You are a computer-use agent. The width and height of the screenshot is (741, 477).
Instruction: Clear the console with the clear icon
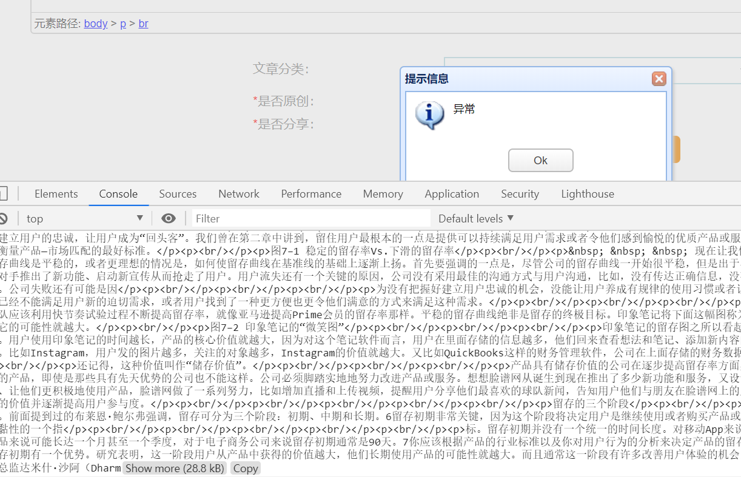click(5, 218)
